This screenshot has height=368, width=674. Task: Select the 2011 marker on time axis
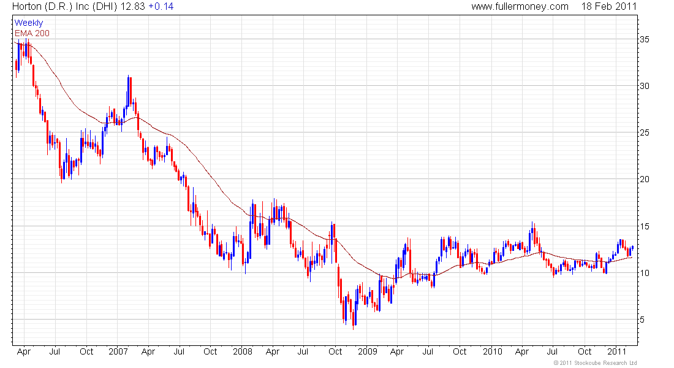click(x=616, y=352)
